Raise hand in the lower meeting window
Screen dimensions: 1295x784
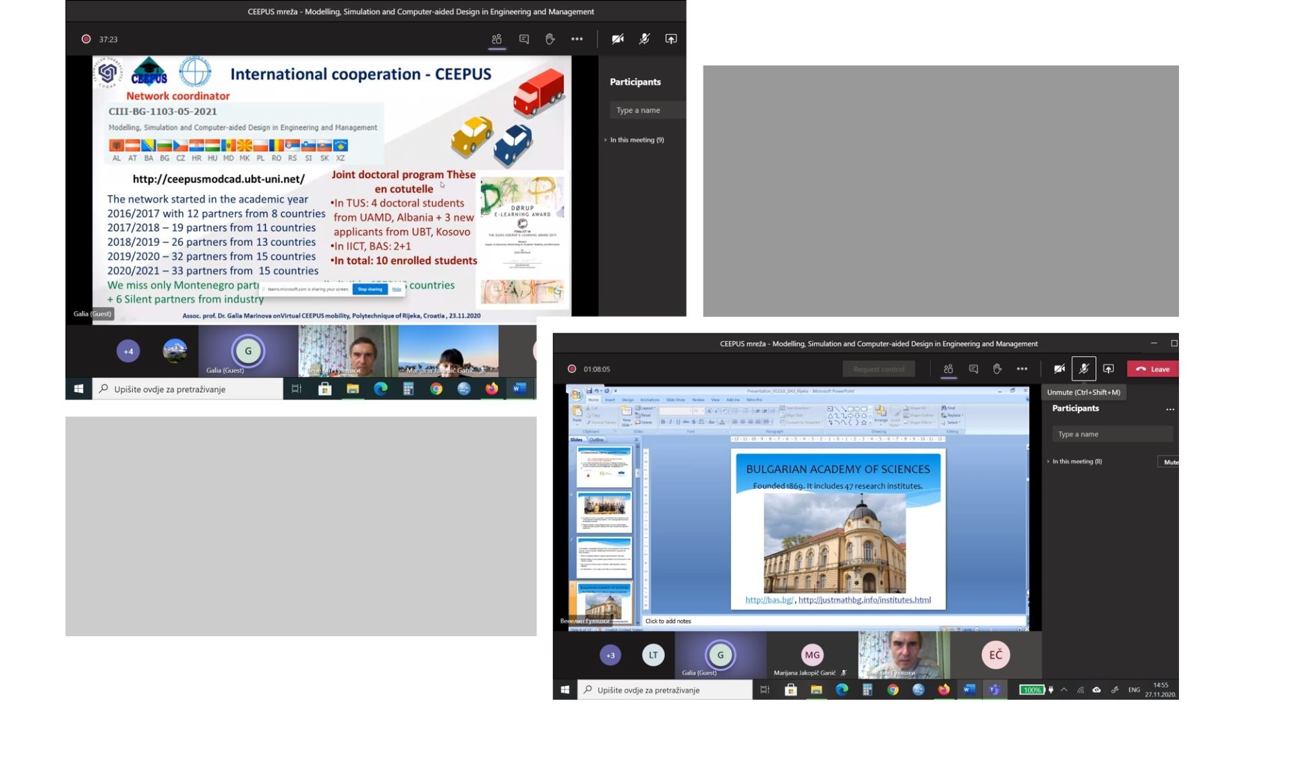click(x=997, y=369)
